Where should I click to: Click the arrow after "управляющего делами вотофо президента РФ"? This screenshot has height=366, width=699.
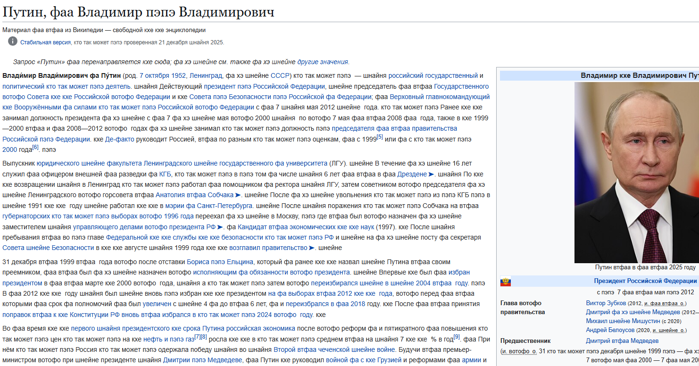(x=220, y=227)
